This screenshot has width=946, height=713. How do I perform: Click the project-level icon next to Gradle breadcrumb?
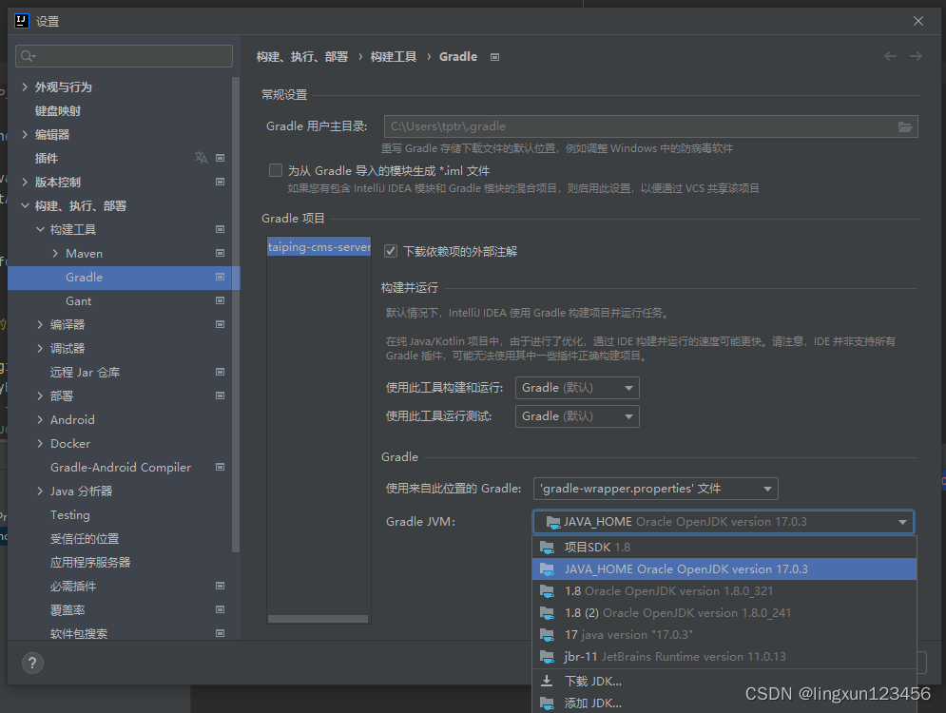(494, 57)
